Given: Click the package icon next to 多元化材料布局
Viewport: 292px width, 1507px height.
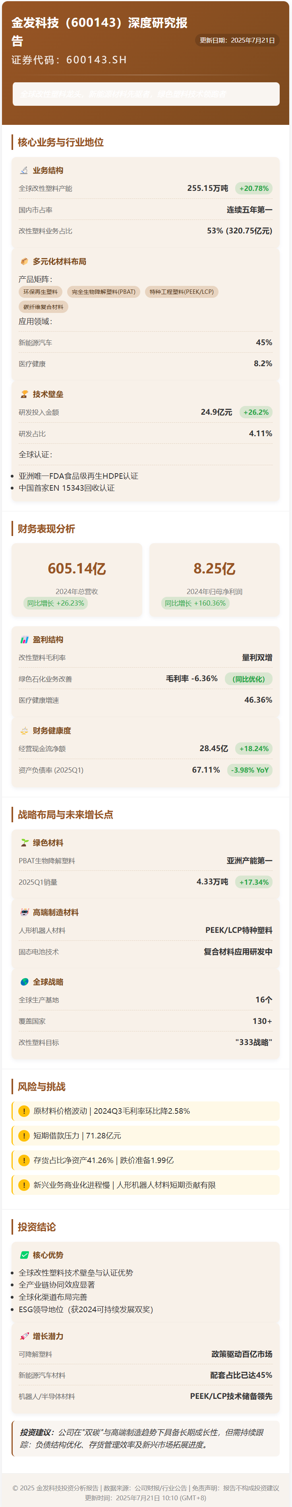Looking at the screenshot, I should coord(24,262).
